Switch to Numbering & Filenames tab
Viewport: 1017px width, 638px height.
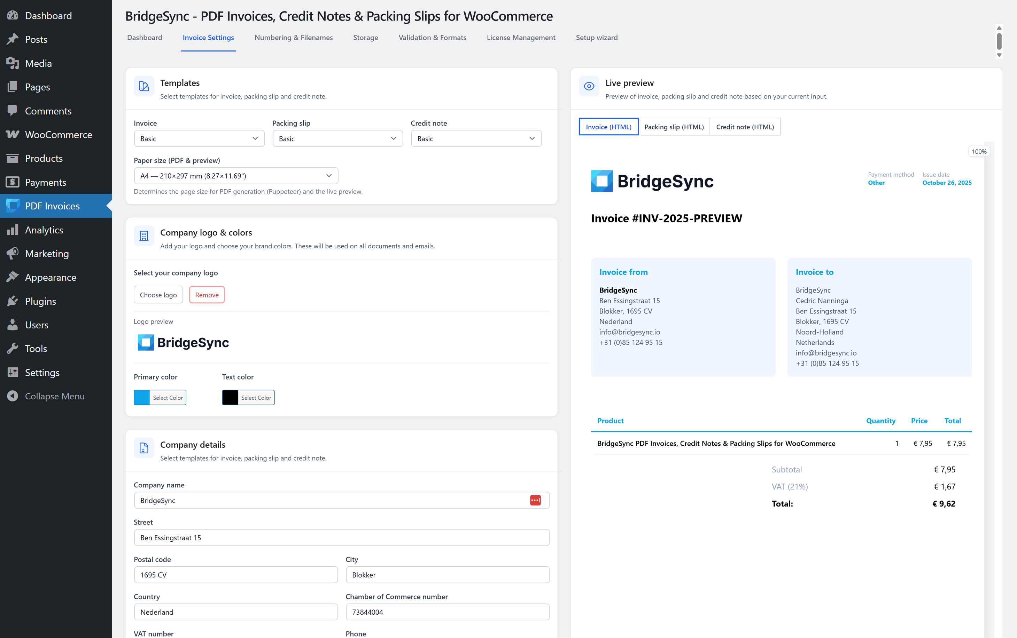click(x=294, y=38)
